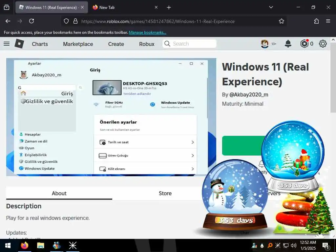The image size is (336, 252).
Task: Open Firefox from the taskbar
Action: coord(24,245)
